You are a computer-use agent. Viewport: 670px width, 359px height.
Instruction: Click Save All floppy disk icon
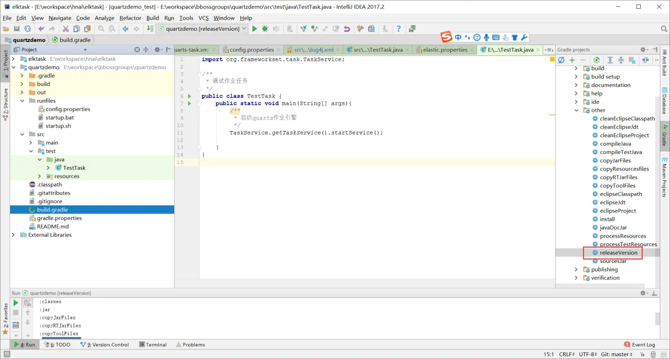(x=17, y=29)
